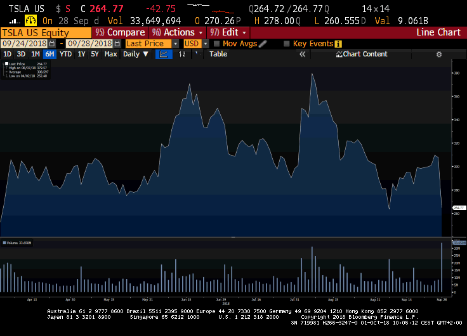The height and width of the screenshot is (336, 467).
Task: Expand the Edit menu
Action: tap(228, 32)
